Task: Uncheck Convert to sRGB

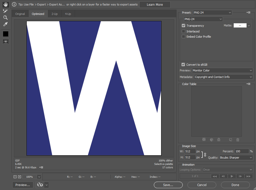Action: [x=183, y=65]
